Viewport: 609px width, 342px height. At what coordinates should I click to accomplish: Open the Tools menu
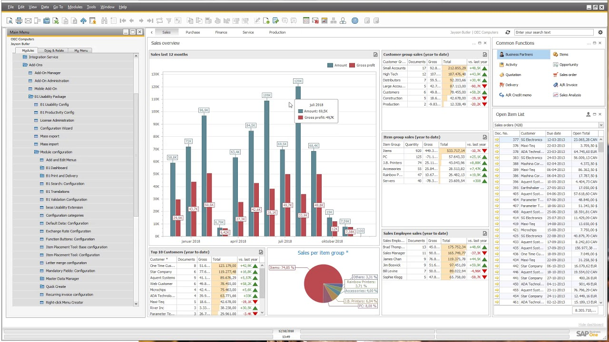pos(91,7)
